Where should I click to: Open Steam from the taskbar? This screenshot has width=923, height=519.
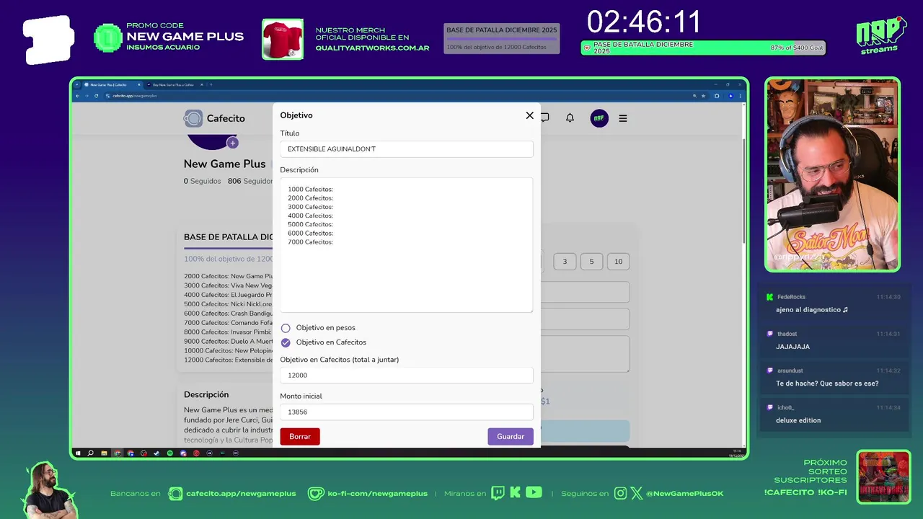point(157,453)
